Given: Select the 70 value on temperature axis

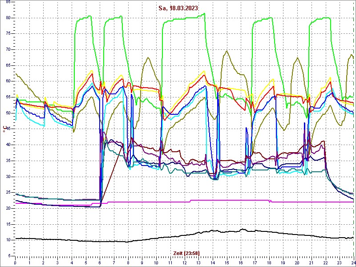Looking at the screenshot, I should [8, 50].
